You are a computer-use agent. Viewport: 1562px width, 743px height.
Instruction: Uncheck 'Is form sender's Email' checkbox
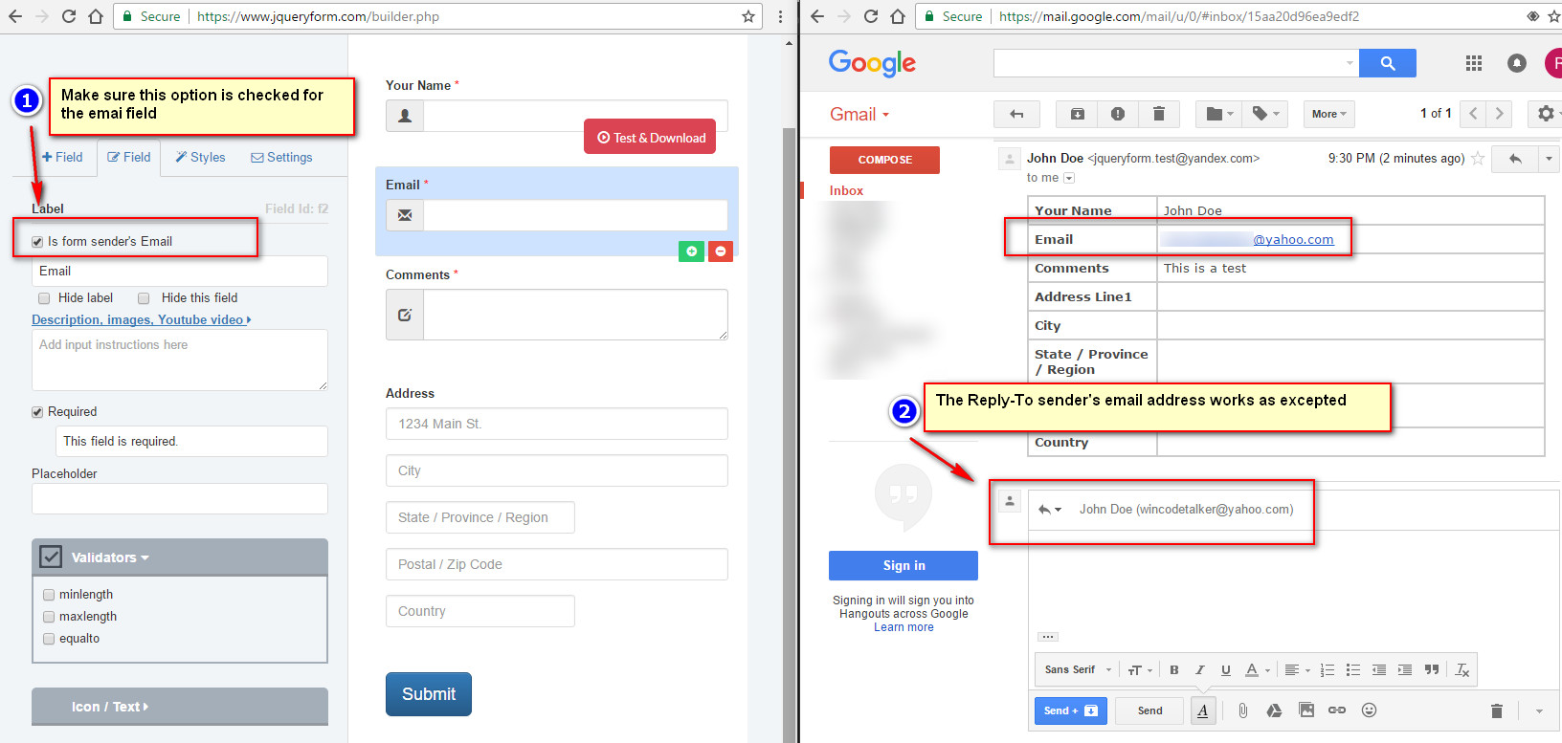[37, 242]
